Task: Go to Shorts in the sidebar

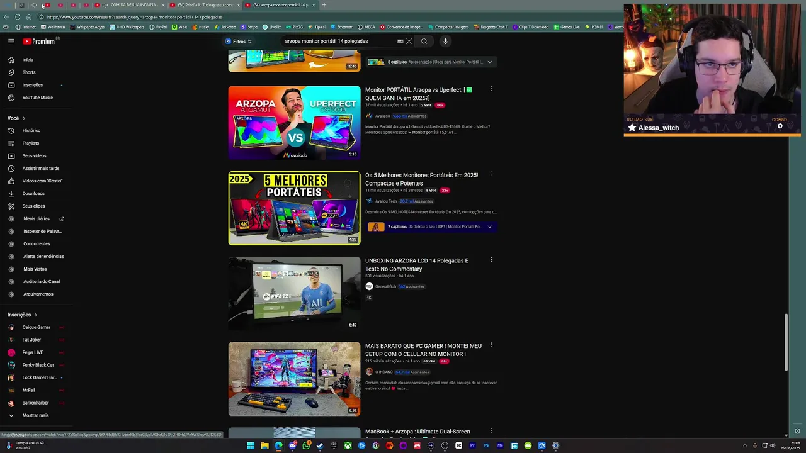Action: (29, 72)
